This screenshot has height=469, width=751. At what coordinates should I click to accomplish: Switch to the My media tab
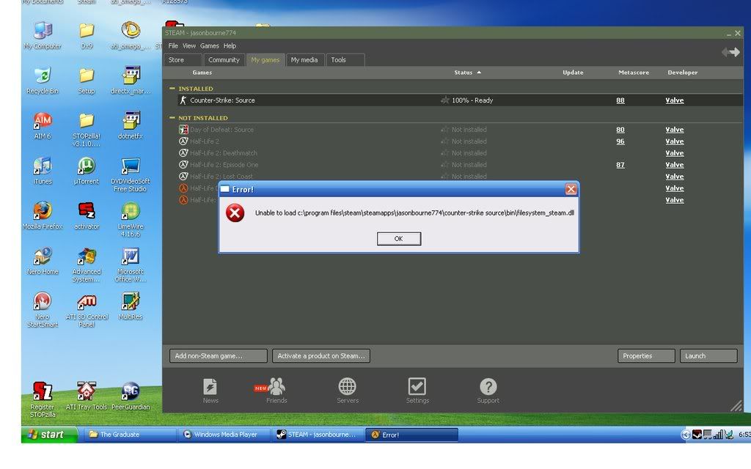click(x=304, y=60)
